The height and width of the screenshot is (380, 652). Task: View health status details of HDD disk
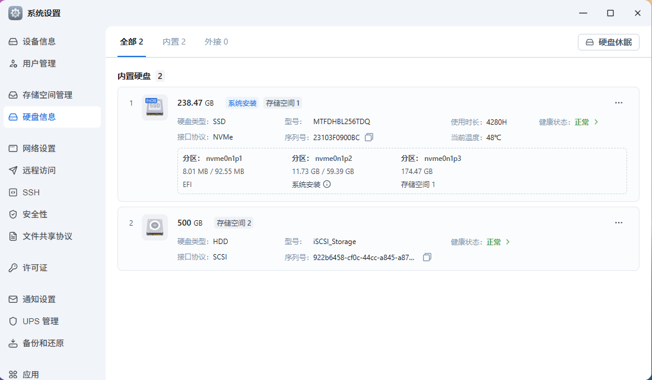pos(498,242)
